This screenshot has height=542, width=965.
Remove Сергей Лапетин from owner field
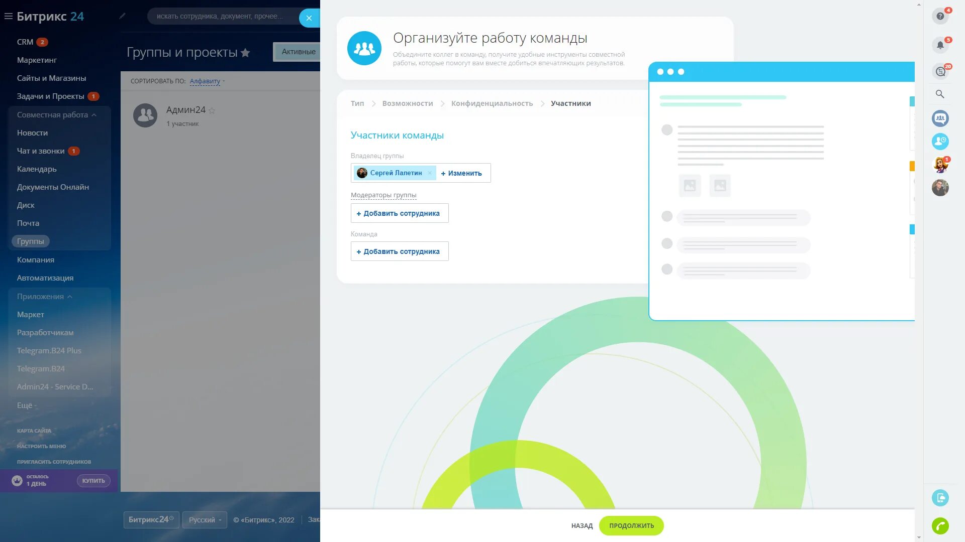[x=430, y=173]
